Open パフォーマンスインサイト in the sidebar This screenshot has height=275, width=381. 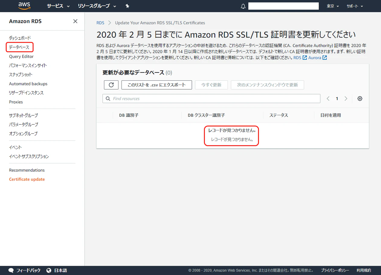tap(28, 66)
